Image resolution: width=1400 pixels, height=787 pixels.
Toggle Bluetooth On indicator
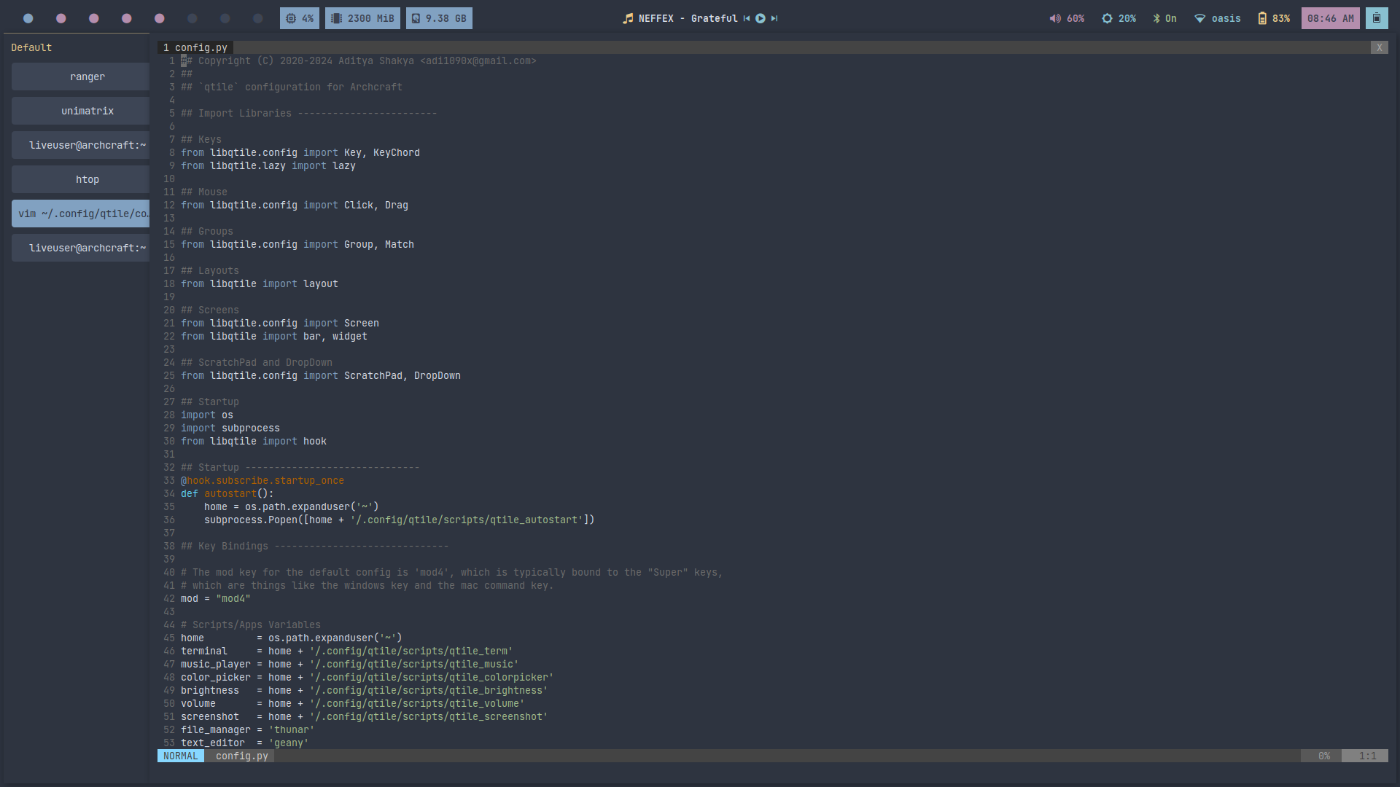pyautogui.click(x=1164, y=18)
